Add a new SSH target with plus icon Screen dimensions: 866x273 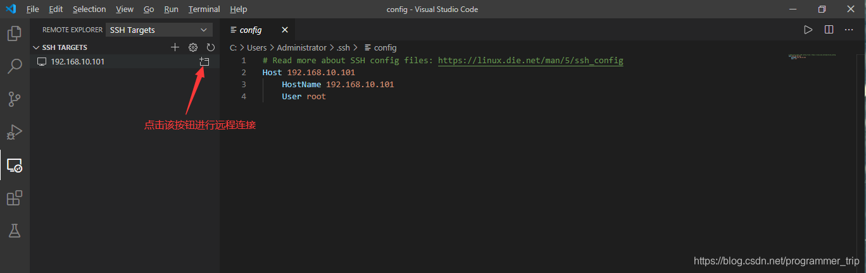[x=175, y=47]
